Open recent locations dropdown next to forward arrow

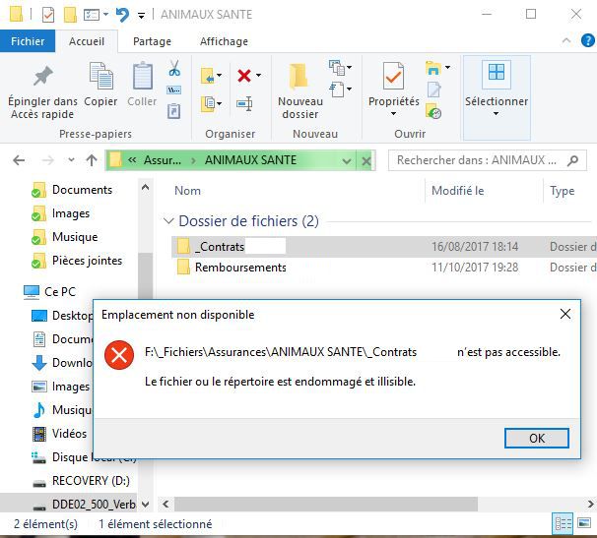point(71,160)
